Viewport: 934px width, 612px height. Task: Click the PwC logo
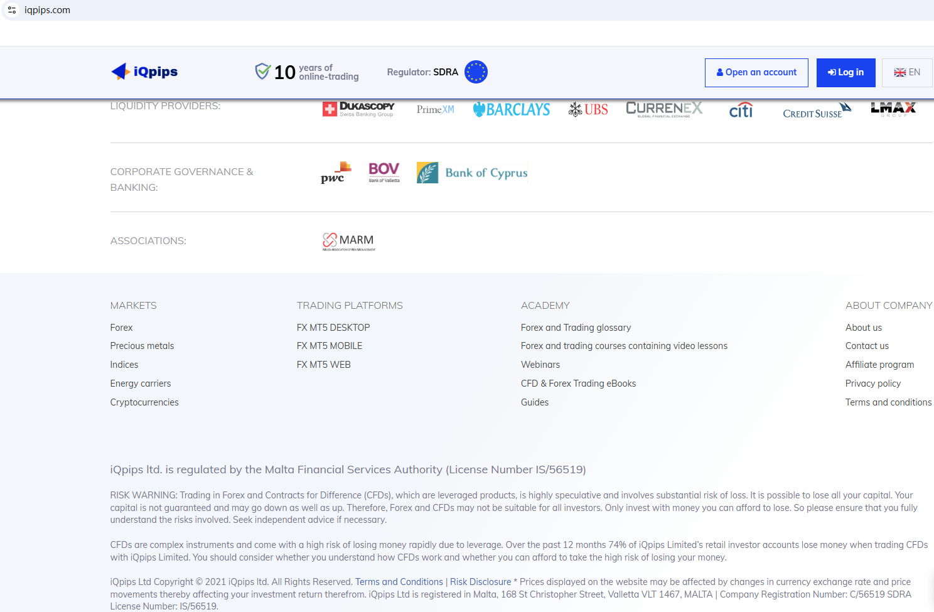(336, 173)
